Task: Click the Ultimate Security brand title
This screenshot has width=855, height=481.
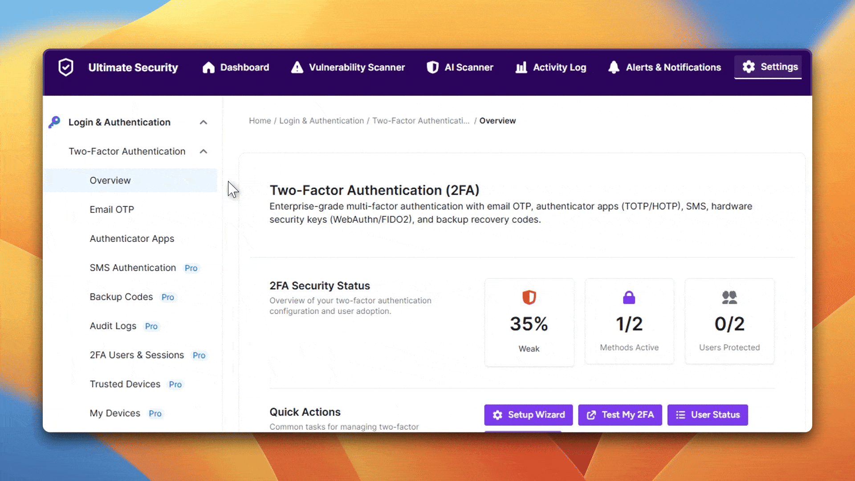Action: (x=133, y=67)
